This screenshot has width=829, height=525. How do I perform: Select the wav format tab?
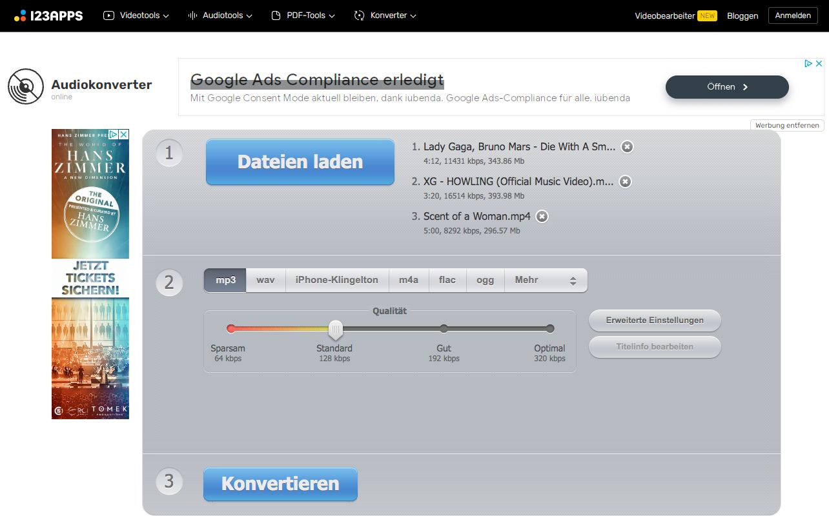click(265, 280)
